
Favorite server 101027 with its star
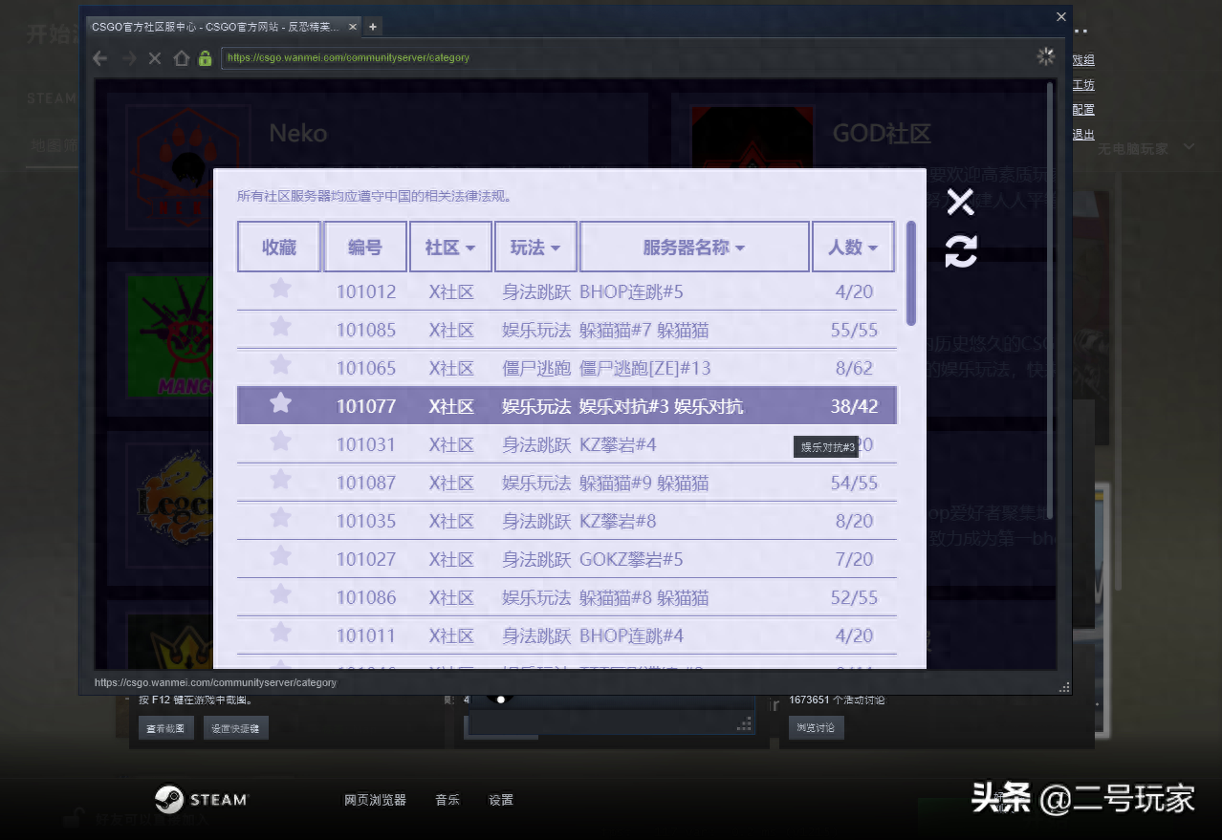tap(280, 556)
